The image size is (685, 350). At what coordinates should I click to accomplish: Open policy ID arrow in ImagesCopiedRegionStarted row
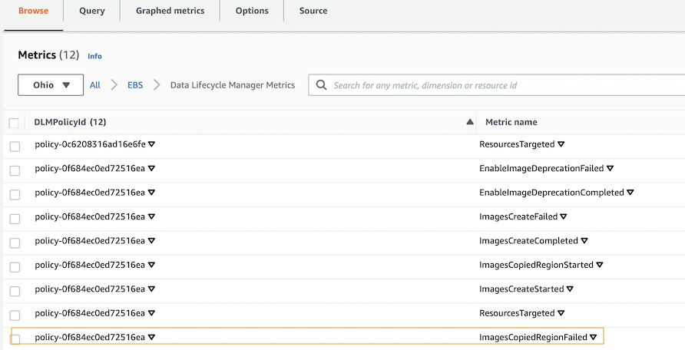(x=151, y=265)
